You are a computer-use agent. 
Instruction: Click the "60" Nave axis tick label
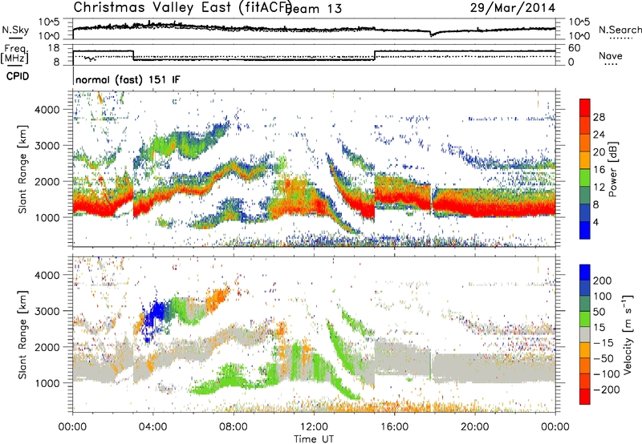tap(574, 48)
